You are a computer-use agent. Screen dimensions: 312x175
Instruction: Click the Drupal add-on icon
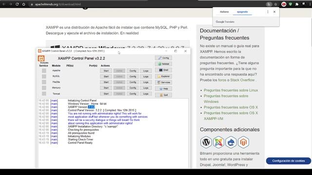pyautogui.click(x=231, y=142)
